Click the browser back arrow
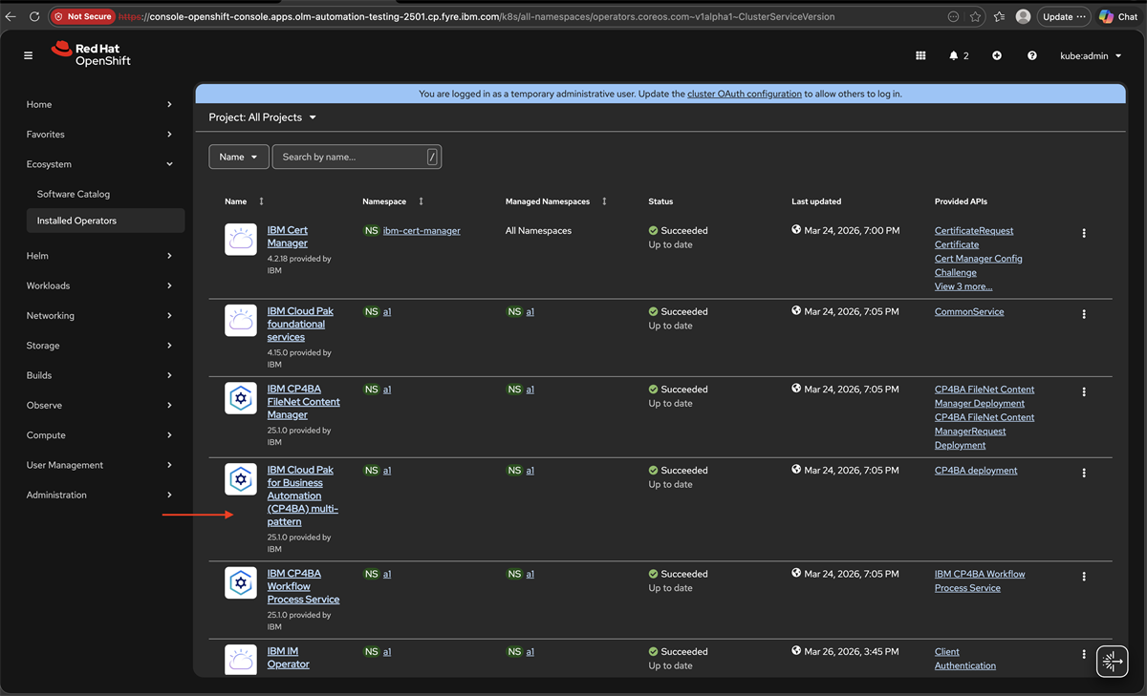This screenshot has width=1147, height=696. (11, 16)
